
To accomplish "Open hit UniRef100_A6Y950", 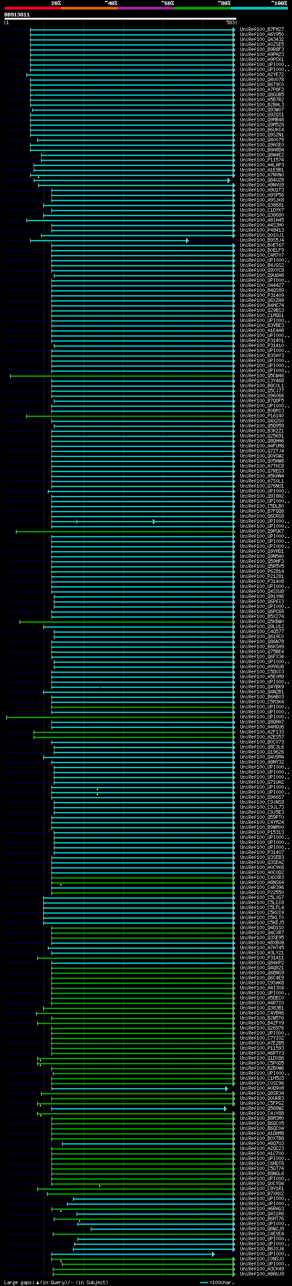I will tap(262, 35).
